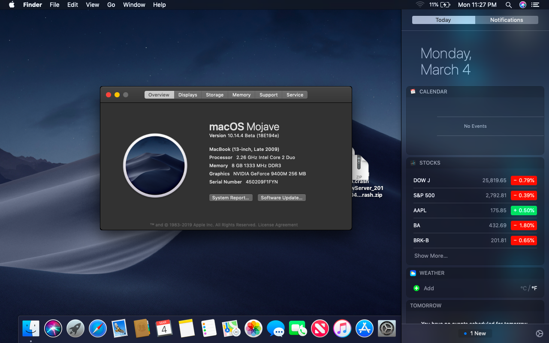549x343 pixels.
Task: Click the System Report button
Action: [230, 198]
